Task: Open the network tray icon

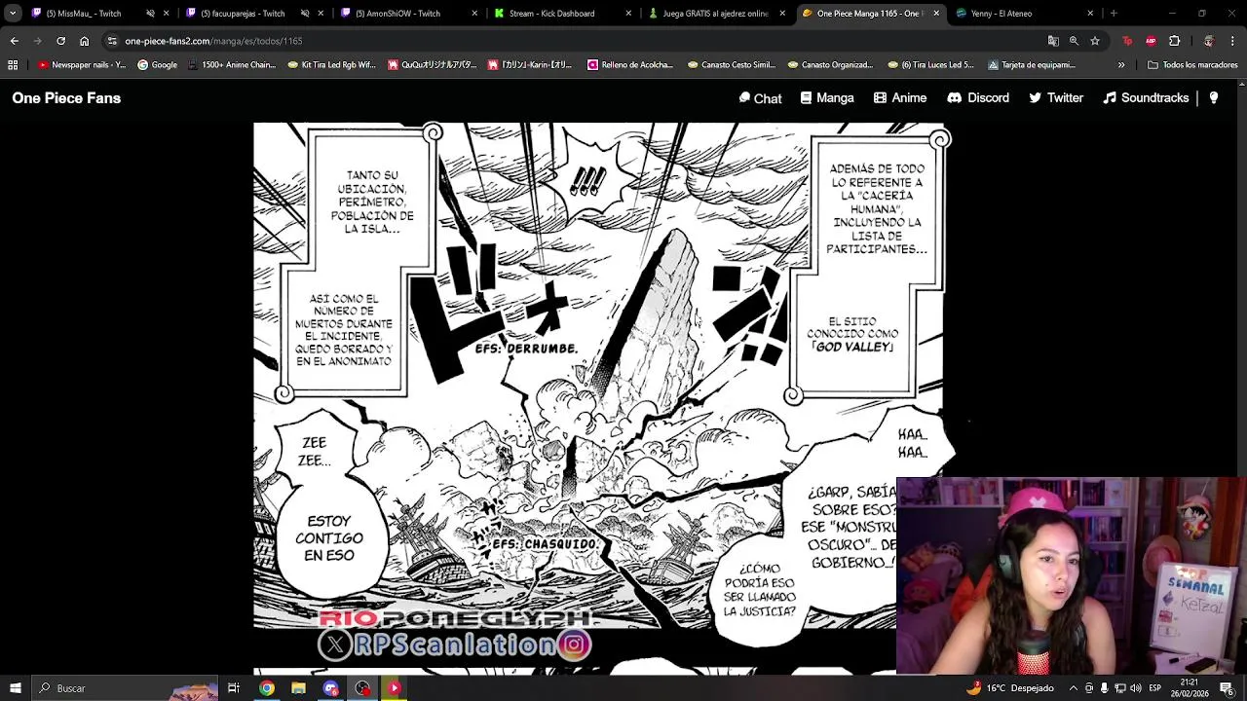Action: coord(1120,688)
